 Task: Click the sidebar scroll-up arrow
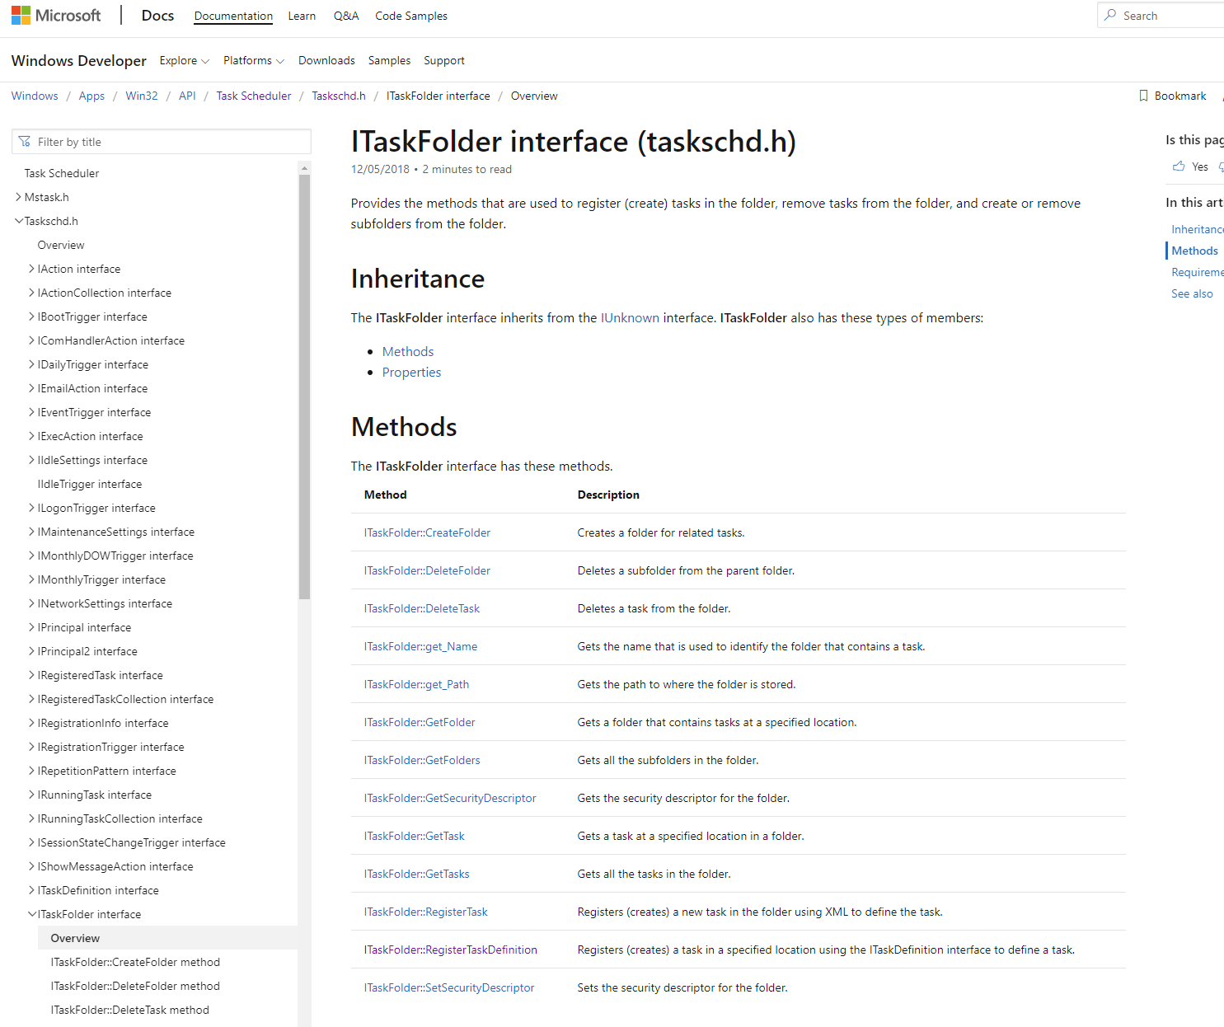[x=304, y=167]
